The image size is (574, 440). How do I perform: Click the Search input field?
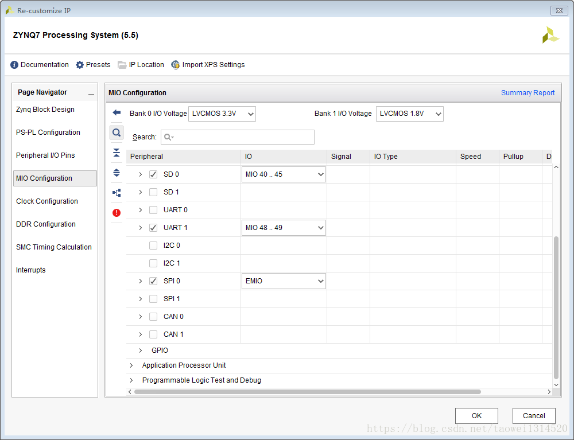point(238,137)
